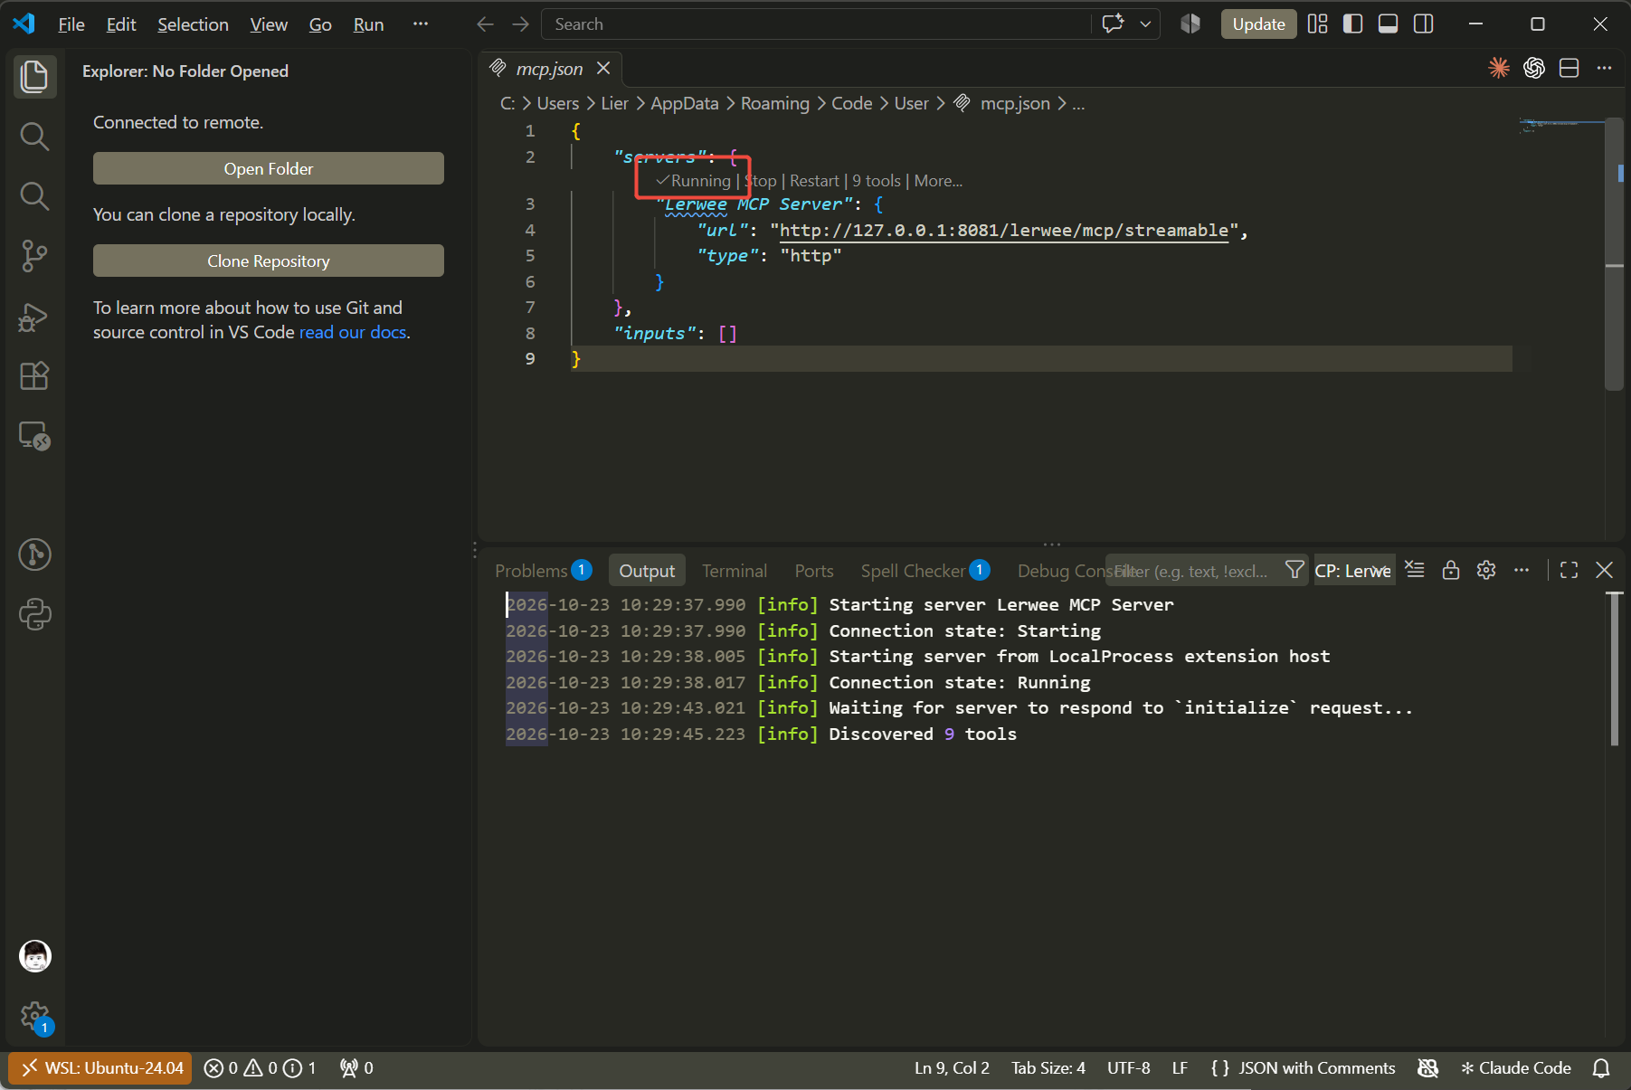
Task: Maximize the panel size
Action: point(1569,570)
